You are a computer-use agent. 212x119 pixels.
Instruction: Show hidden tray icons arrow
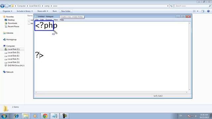pos(185,116)
